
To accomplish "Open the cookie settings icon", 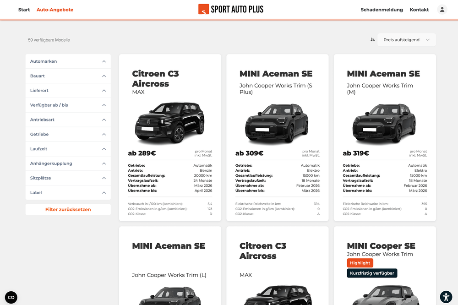I will [x=11, y=297].
